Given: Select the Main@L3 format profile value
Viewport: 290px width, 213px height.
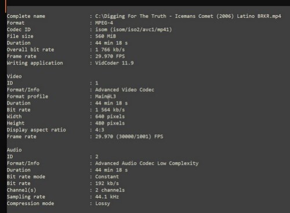Looking at the screenshot, I should (106, 96).
